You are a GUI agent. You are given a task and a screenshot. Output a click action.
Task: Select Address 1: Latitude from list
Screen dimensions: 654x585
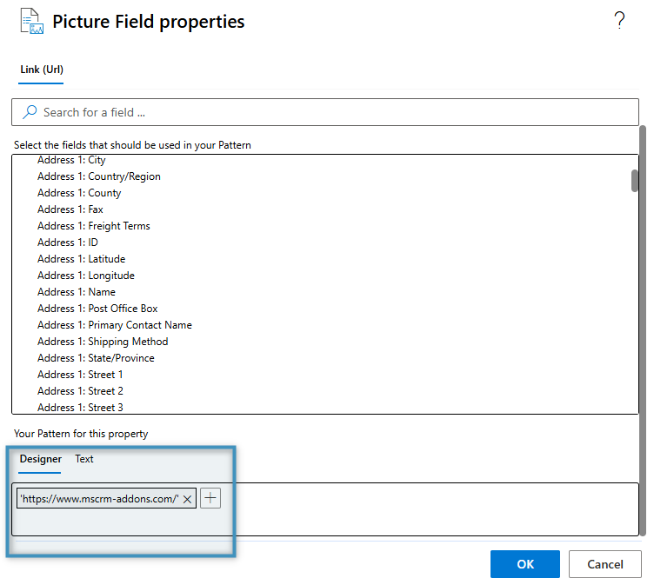81,259
